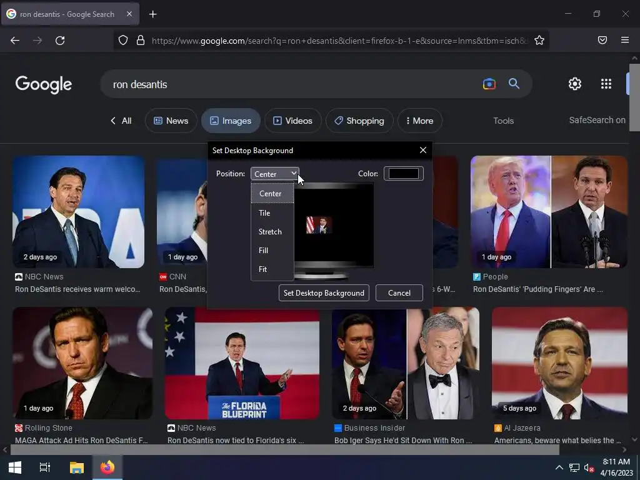Open the taskbar clock and date

616,467
